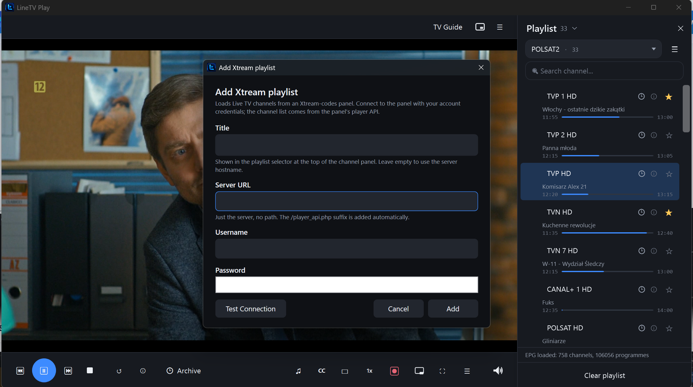Open archive clock for TVN HD
The image size is (693, 387).
(641, 212)
